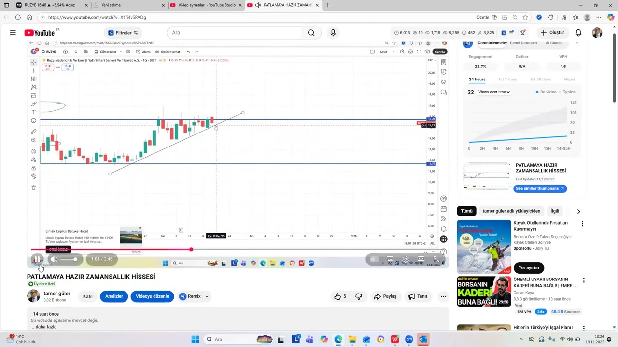Open the vidIQ trophy icon in header
Viewport: 618px width, 347px height.
pos(523,33)
